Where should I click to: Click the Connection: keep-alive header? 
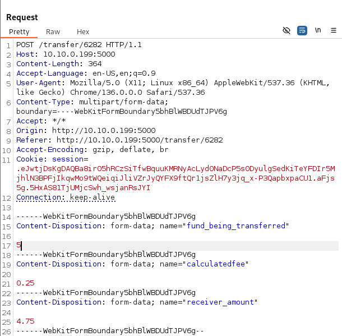(x=66, y=197)
